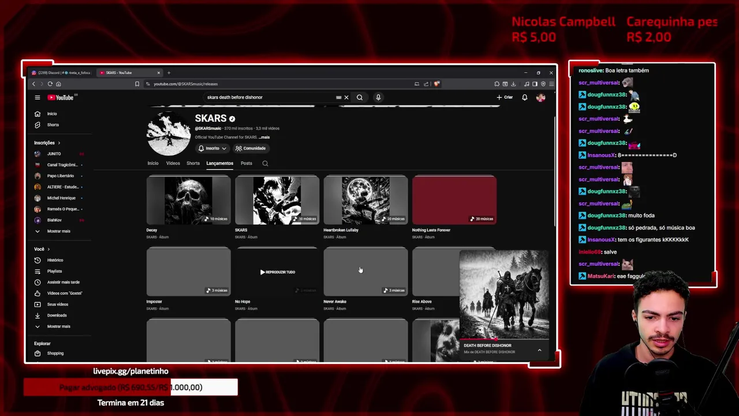Open the Decay album thumbnail
This screenshot has width=739, height=416.
(189, 200)
